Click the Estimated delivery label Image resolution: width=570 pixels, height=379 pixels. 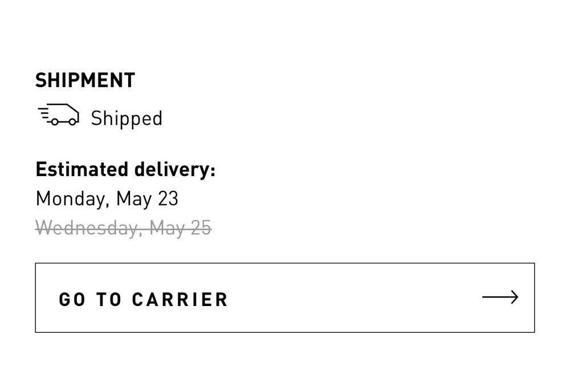(x=125, y=170)
